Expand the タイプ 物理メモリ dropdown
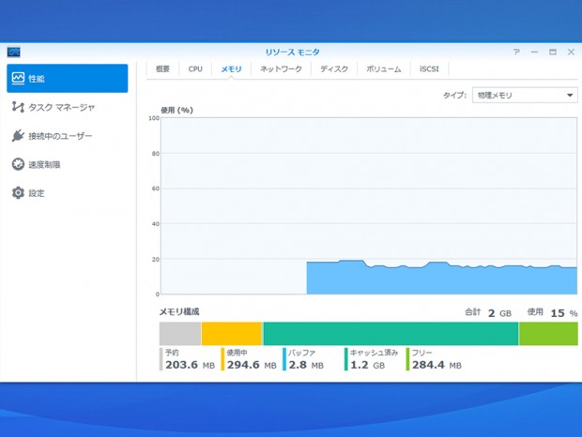 click(x=525, y=96)
